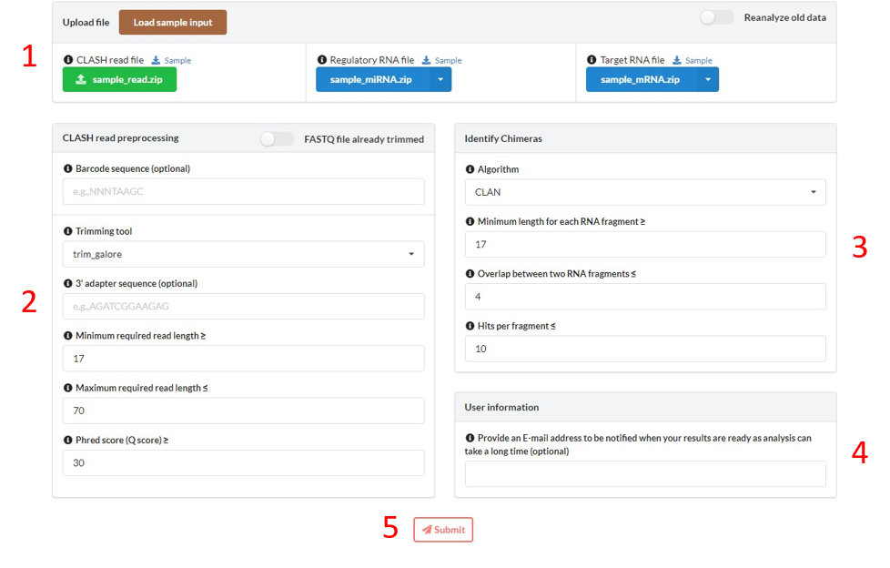Click the info icon beside Target RNA file
Screen dimensions: 890x568
[x=592, y=60]
